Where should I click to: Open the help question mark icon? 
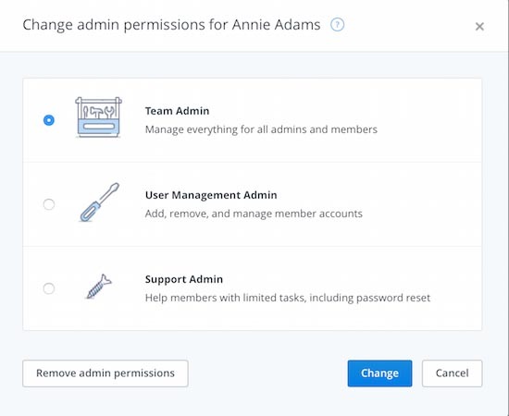coord(337,25)
